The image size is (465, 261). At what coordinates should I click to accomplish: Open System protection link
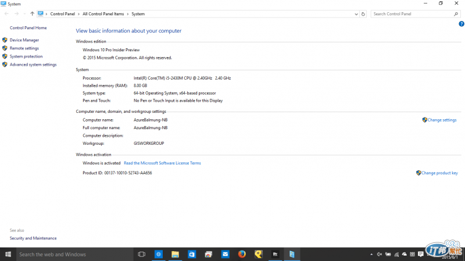(26, 56)
